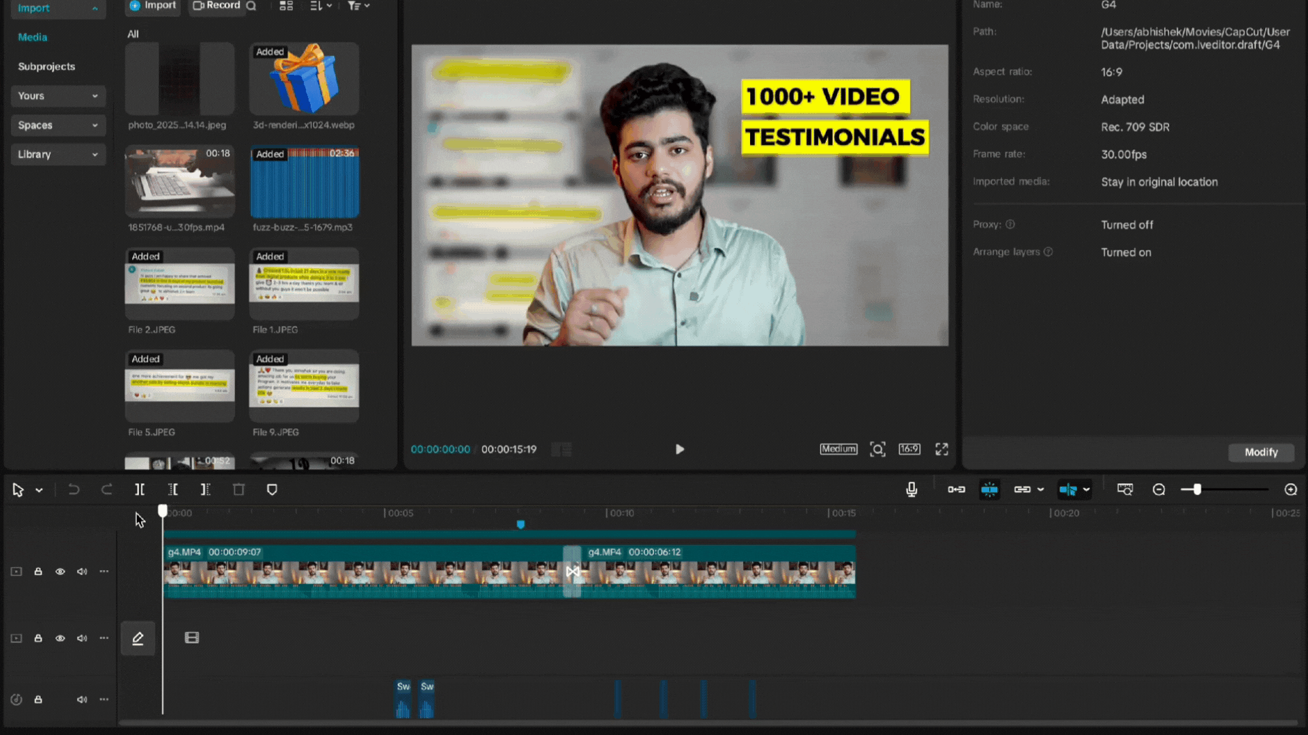
Task: Click the Modify button
Action: (1261, 453)
